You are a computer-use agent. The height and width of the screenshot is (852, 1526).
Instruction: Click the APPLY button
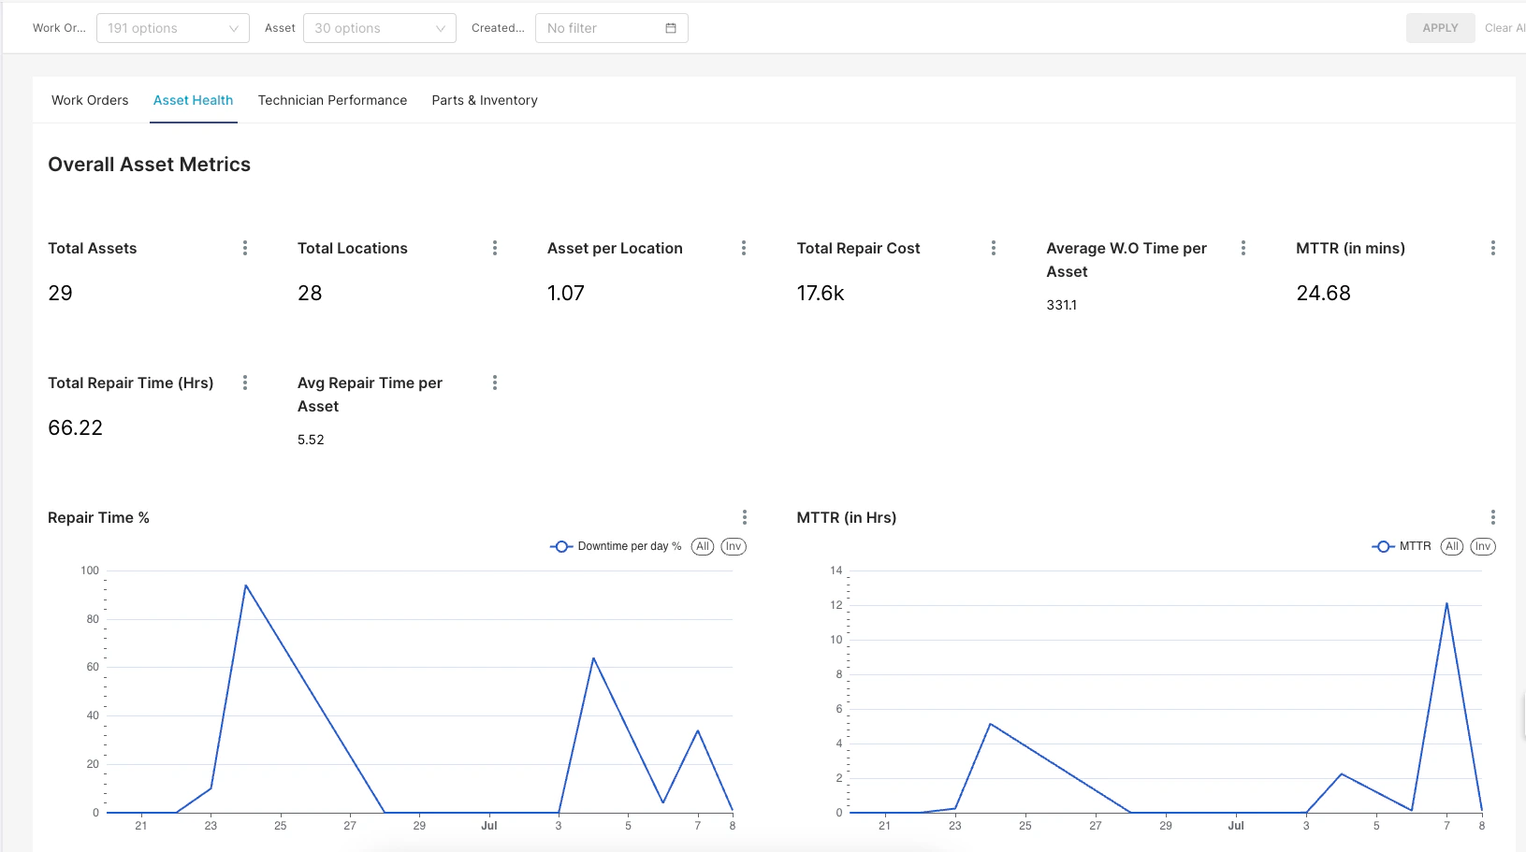1440,28
